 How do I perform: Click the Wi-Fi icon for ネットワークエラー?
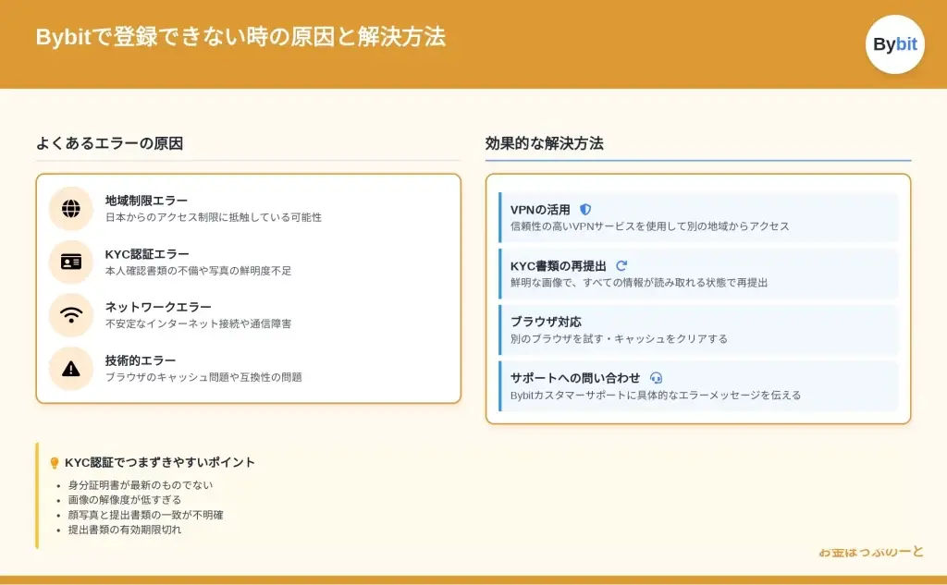pos(71,315)
